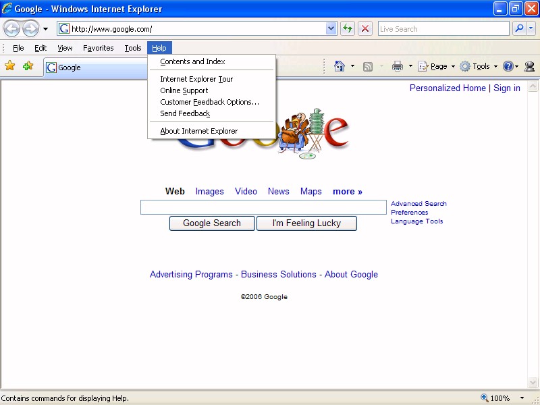Viewport: 540px width, 405px height.
Task: Open Favorites Center star icon
Action: (10, 65)
